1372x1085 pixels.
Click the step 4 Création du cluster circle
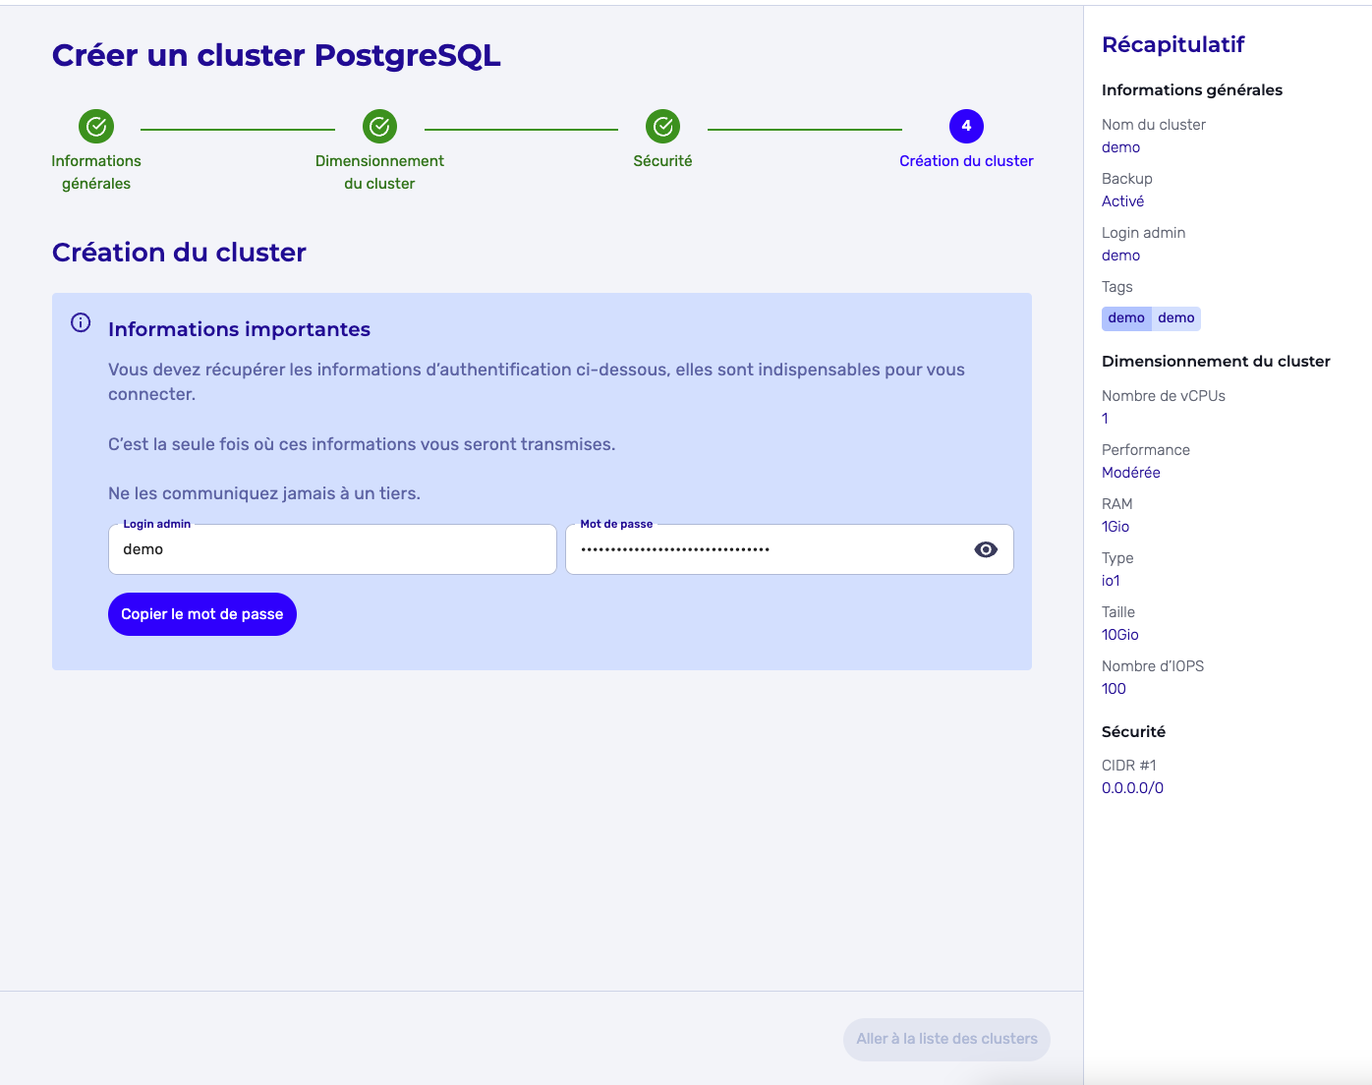point(966,126)
